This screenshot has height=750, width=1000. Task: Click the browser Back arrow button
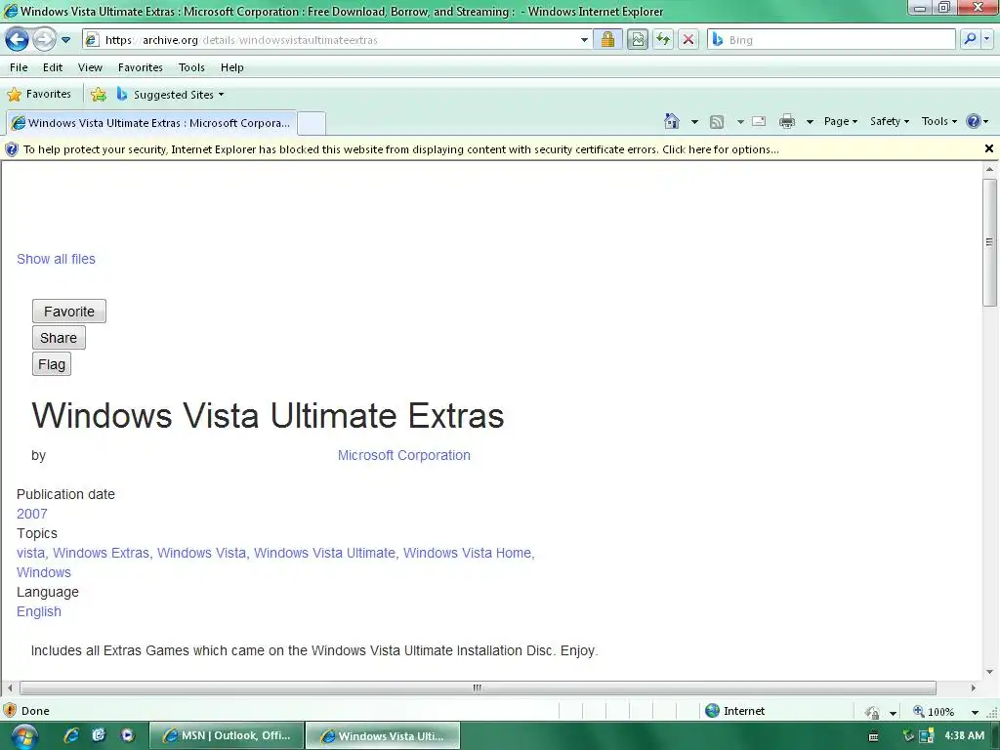[18, 39]
